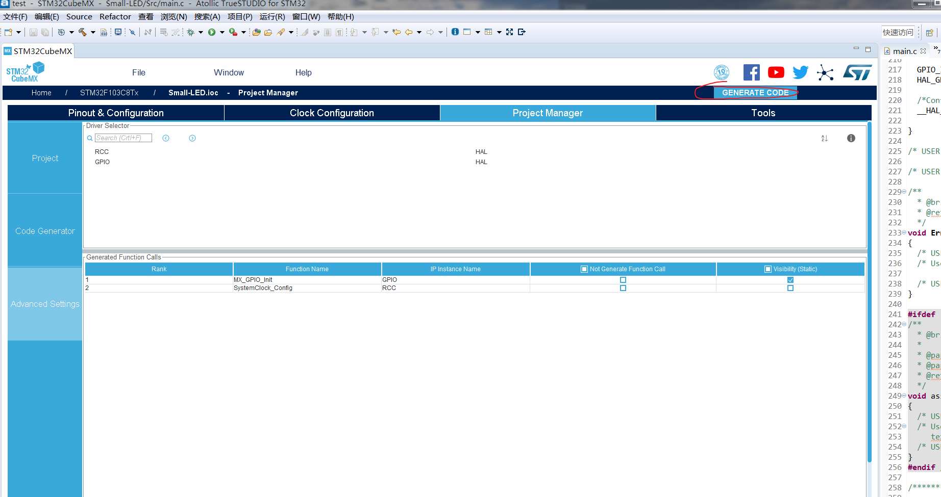941x497 pixels.
Task: Click the exit arrow toolbar icon
Action: [522, 32]
